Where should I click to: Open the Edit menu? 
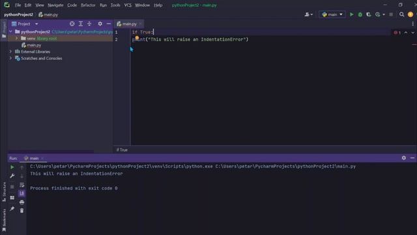tap(28, 5)
